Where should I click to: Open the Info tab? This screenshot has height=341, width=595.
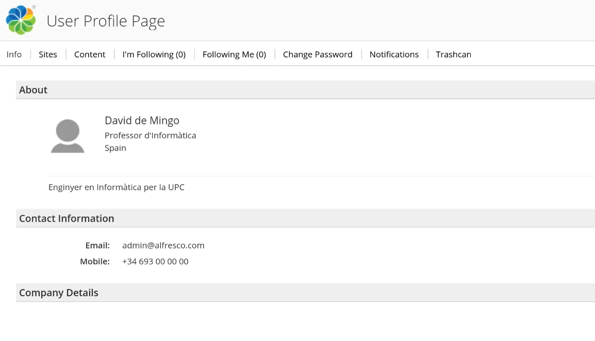point(14,55)
